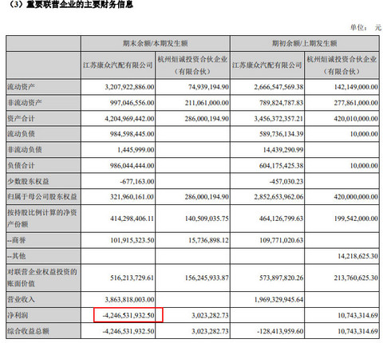Click the value 997,046,556.00
This screenshot has height=343, width=383.
[132, 103]
